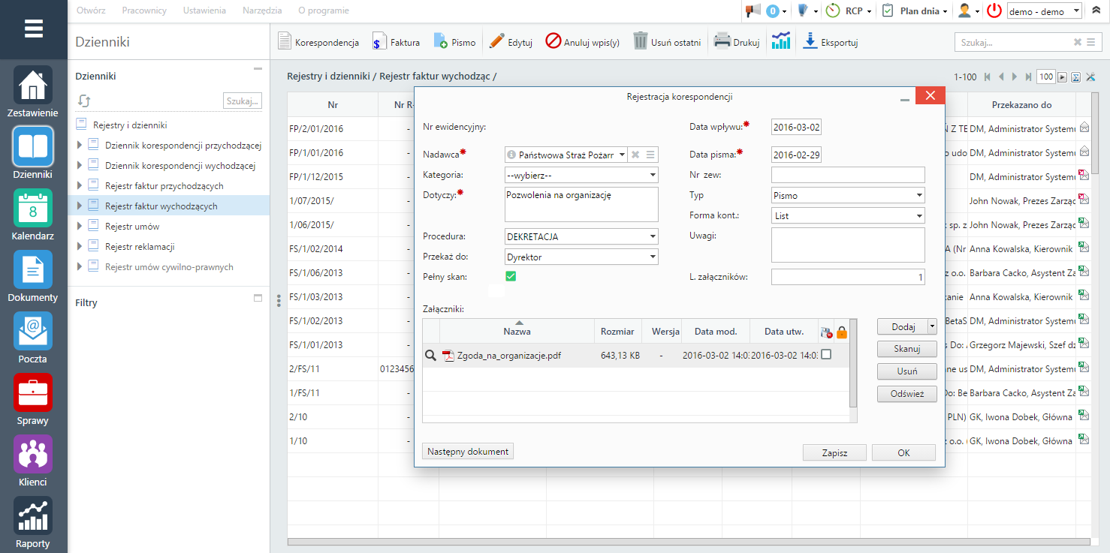Image resolution: width=1110 pixels, height=553 pixels.
Task: Open the Kalendarz sidebar icon
Action: pyautogui.click(x=32, y=208)
